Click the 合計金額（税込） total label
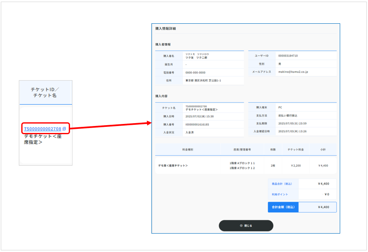Screen dimensions: 368x252 coord(283,207)
